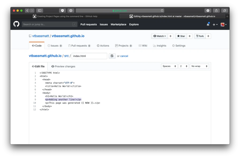
Task: Reload page using the refresh icon
Action: tap(162, 11)
